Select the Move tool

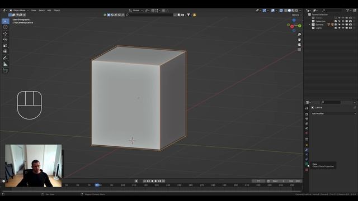coord(5,33)
